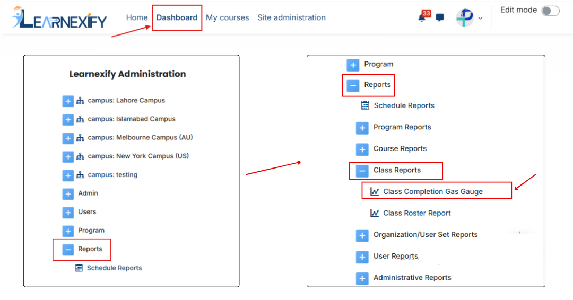Open the Class Roster Report link
The image size is (573, 300).
coord(417,213)
